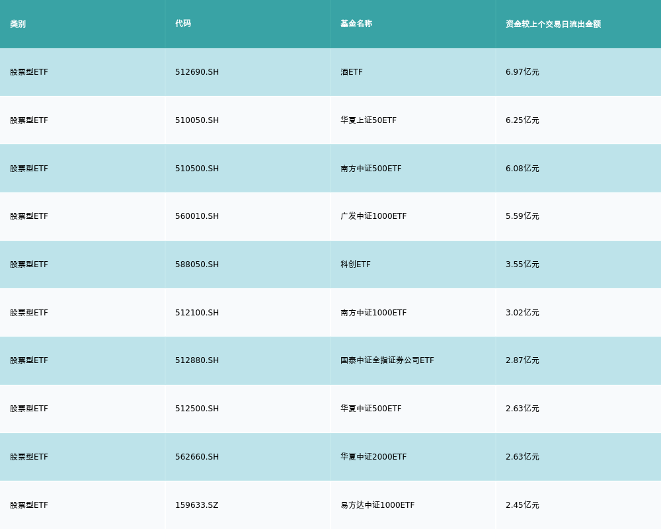Click the 易方达中证1000ETF fund name
Screen dimensions: 661x529
pyautogui.click(x=377, y=505)
